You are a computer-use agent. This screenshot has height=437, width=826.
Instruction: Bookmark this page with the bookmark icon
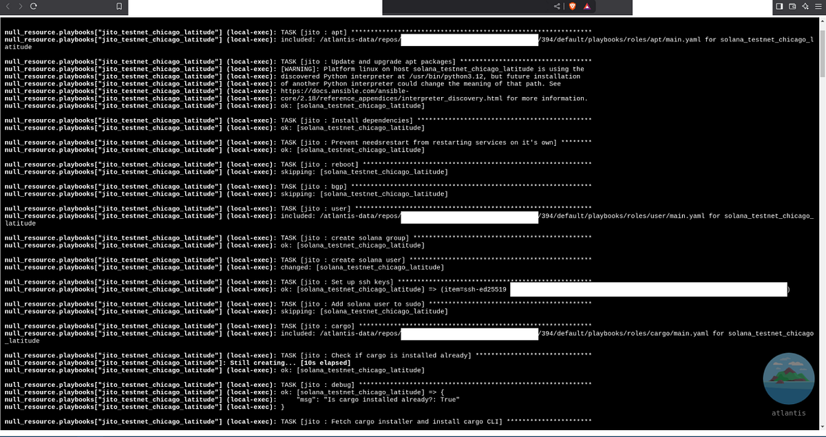119,6
